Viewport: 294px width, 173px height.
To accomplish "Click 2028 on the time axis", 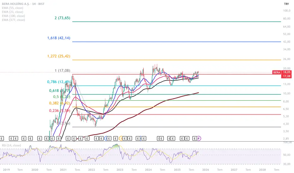I will click(x=262, y=170).
